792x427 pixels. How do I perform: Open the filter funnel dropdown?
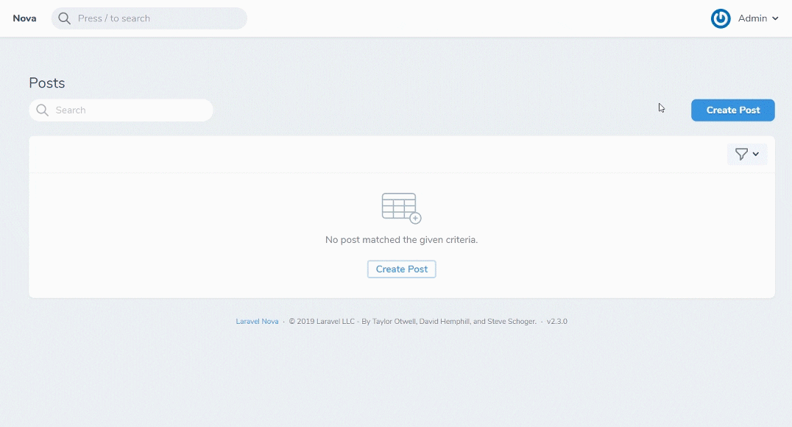click(x=747, y=154)
